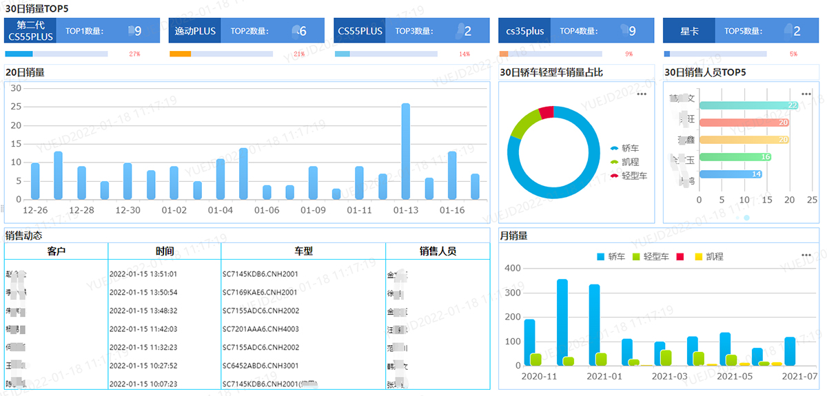
Task: Click the yellow bar valued 20 in TOP5
Action: pyautogui.click(x=744, y=140)
